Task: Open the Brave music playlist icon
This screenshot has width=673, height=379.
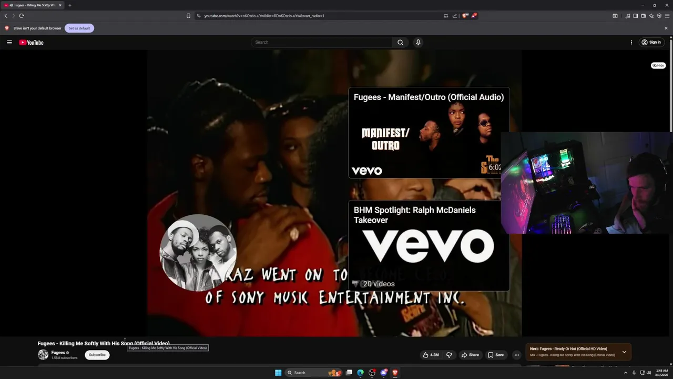Action: pyautogui.click(x=627, y=16)
